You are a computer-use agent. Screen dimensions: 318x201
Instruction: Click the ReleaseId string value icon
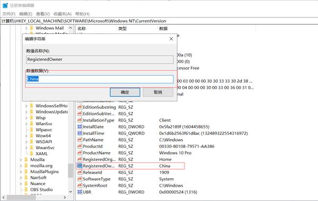[79, 172]
